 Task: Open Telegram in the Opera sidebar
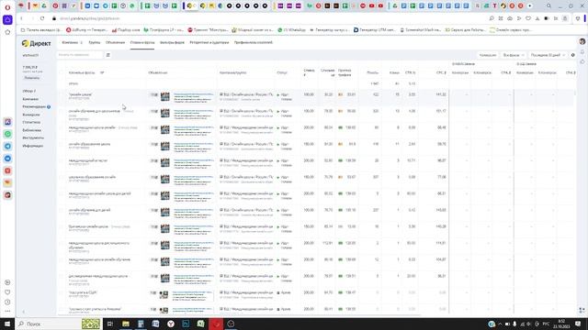pos(7,147)
